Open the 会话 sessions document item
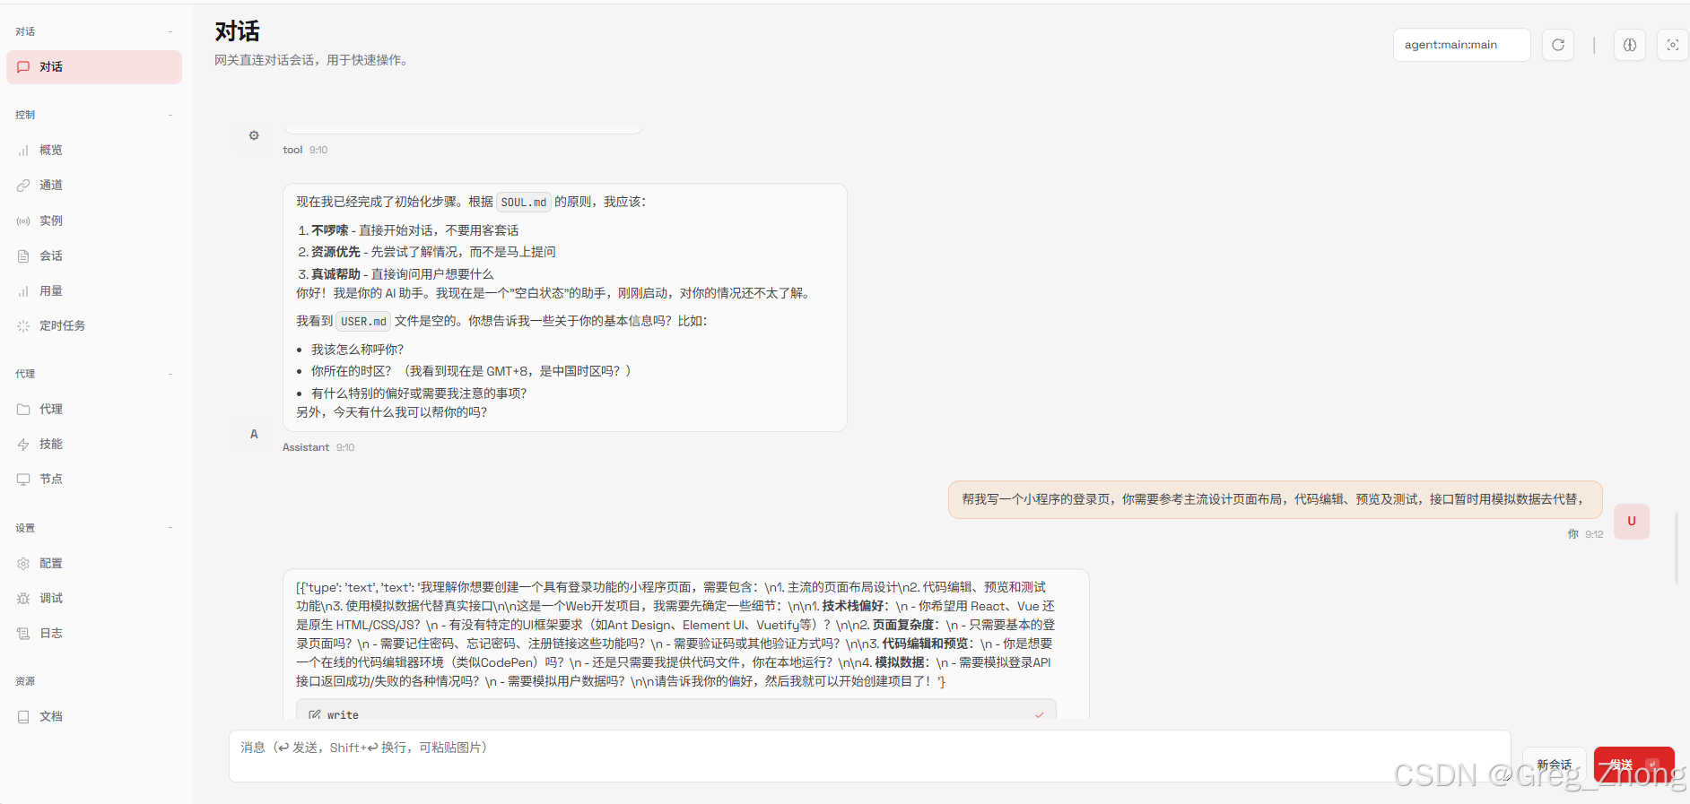Viewport: 1690px width, 804px height. pos(93,256)
